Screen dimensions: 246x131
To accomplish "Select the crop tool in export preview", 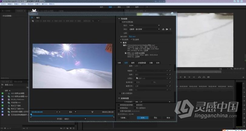I will point(33,21).
